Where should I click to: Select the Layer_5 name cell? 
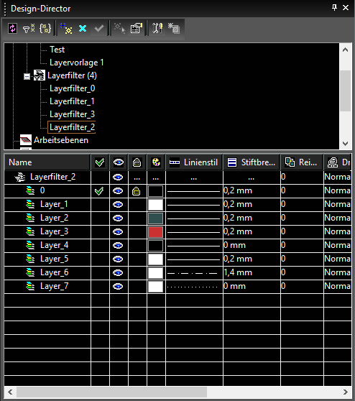[x=47, y=259]
